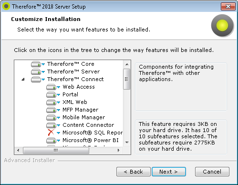Select the Microsoft SQL Repor feature label
The image size is (238, 185).
pos(93,133)
